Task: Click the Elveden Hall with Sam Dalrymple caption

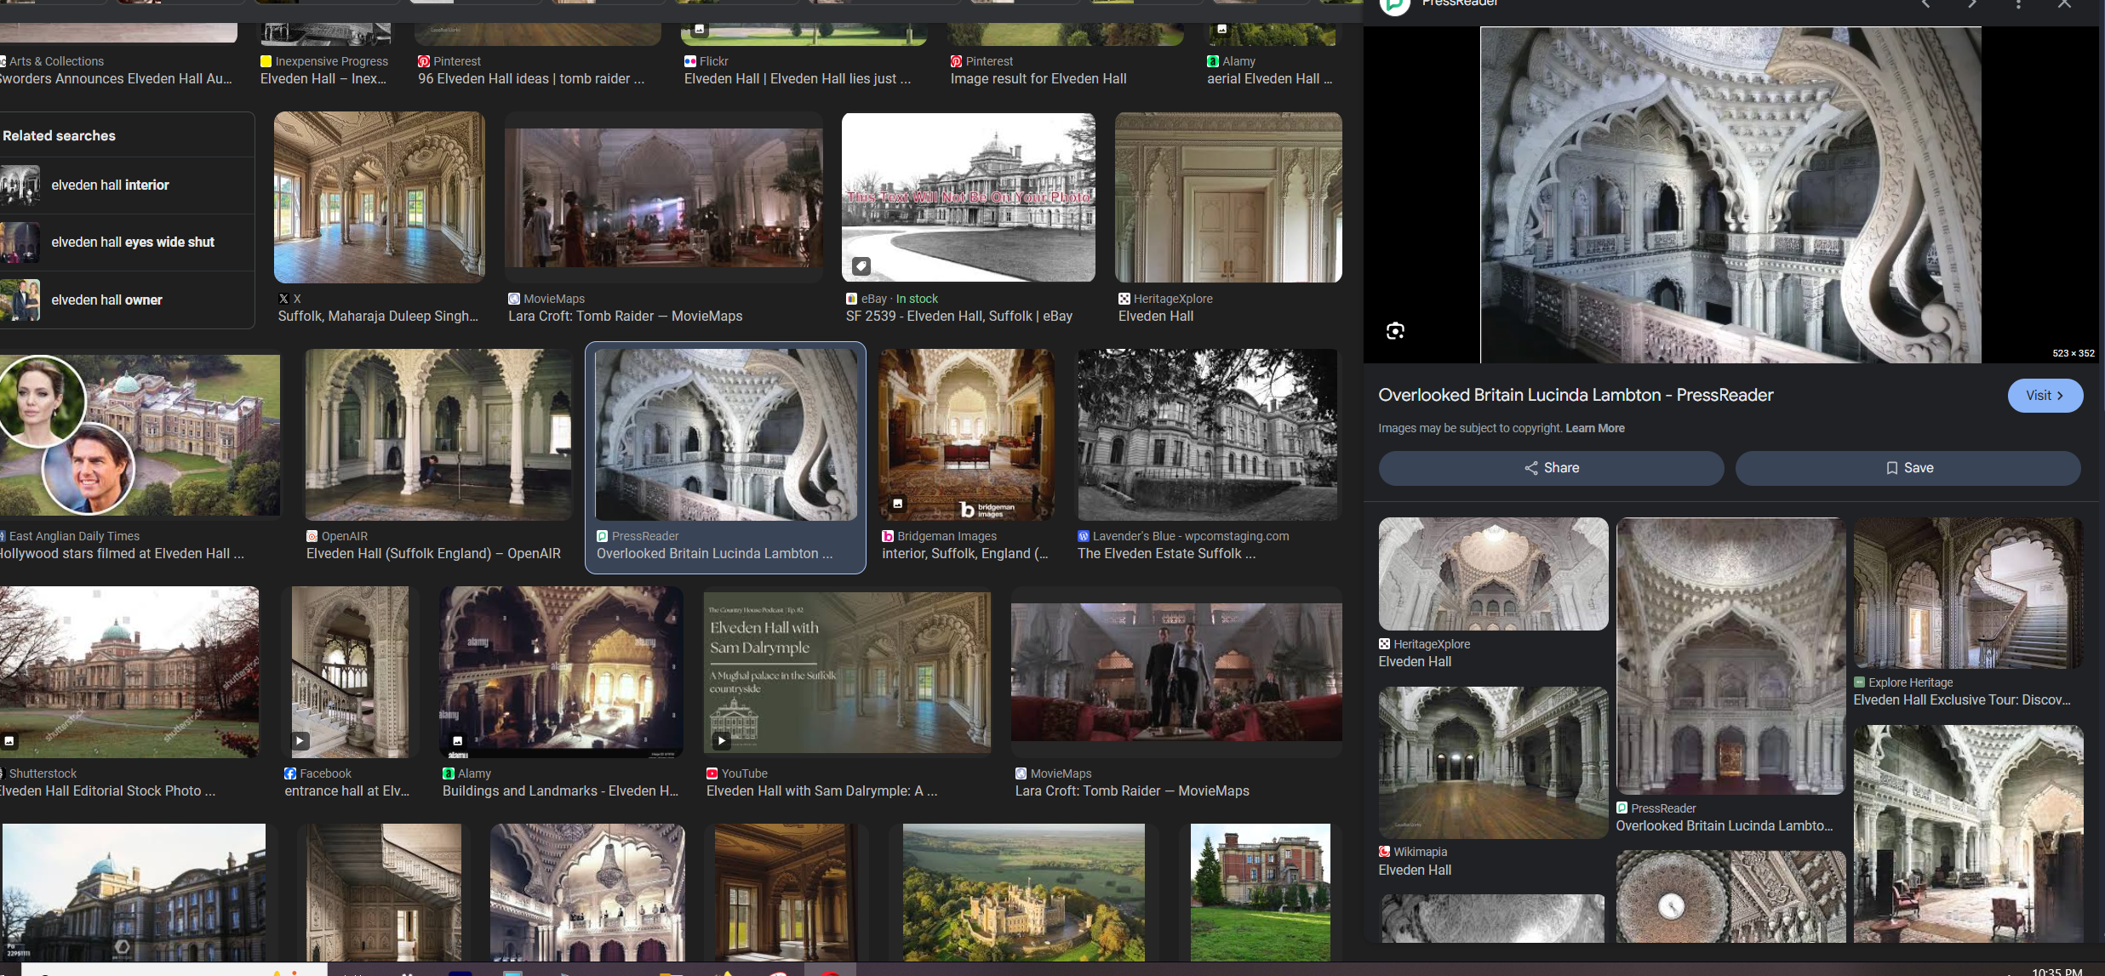Action: (821, 791)
